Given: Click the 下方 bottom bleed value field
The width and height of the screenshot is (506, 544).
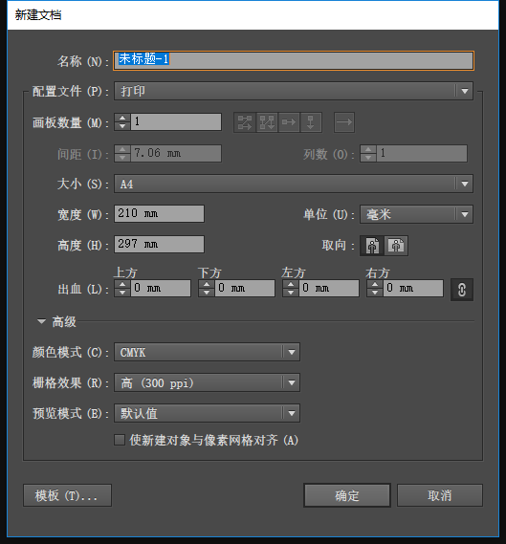Looking at the screenshot, I should 245,289.
